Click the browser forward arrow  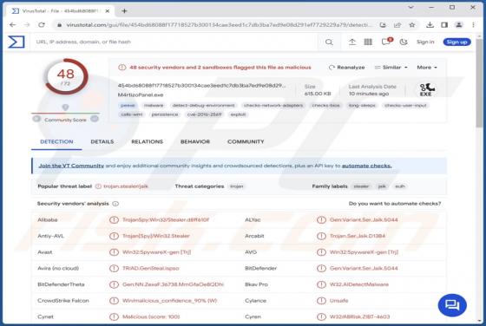pos(27,25)
